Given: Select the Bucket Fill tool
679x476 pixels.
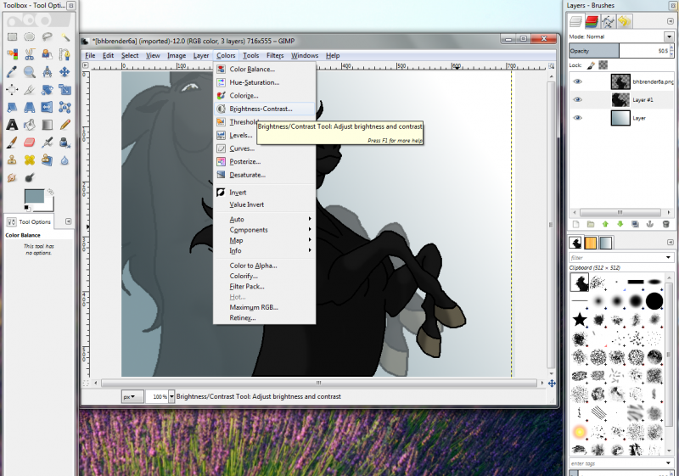Looking at the screenshot, I should click(x=30, y=125).
